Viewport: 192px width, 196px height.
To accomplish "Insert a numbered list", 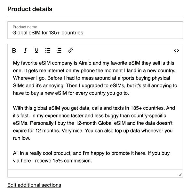I will tap(59, 50).
